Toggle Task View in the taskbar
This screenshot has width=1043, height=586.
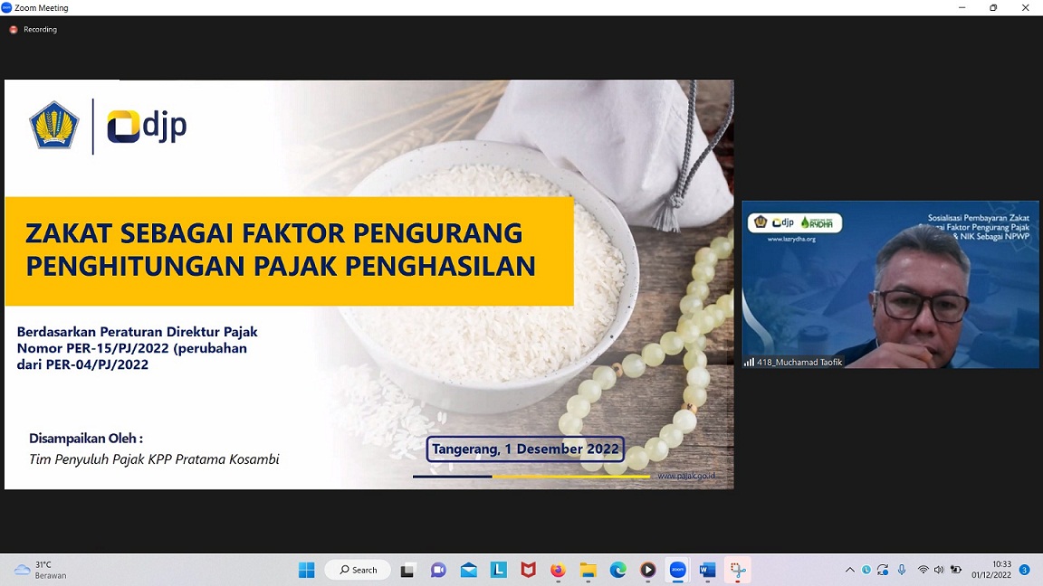pos(408,570)
